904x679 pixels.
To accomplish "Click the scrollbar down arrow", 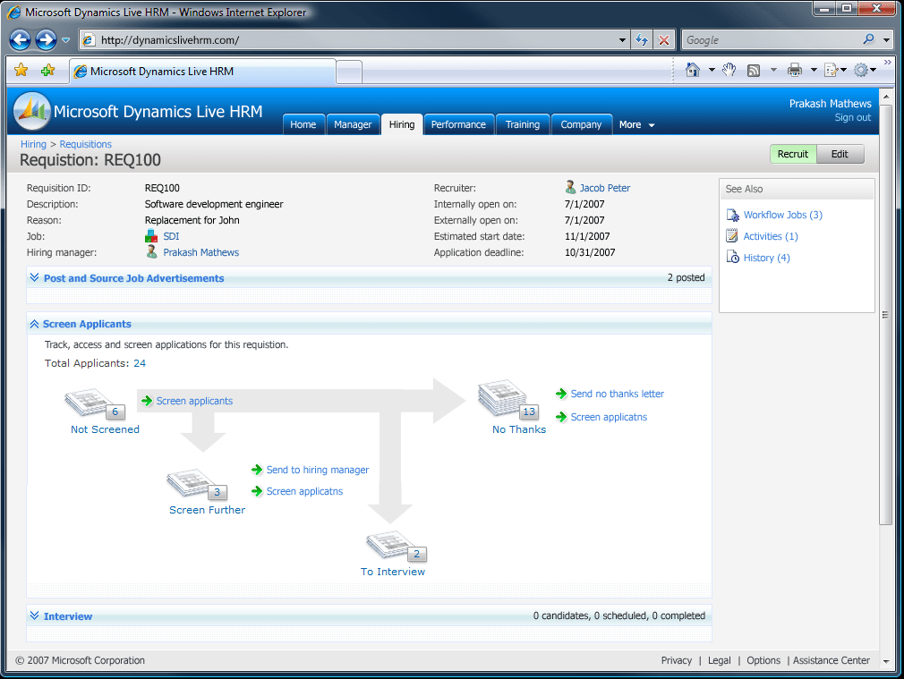I will (x=885, y=660).
